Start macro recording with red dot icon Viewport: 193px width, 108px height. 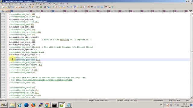click(89, 7)
